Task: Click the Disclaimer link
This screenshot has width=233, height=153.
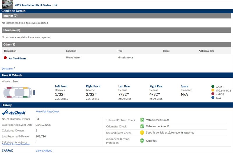Action: tap(8, 69)
